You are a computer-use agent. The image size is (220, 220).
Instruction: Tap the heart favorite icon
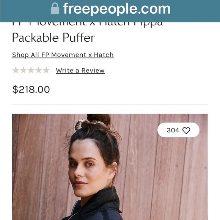[186, 130]
